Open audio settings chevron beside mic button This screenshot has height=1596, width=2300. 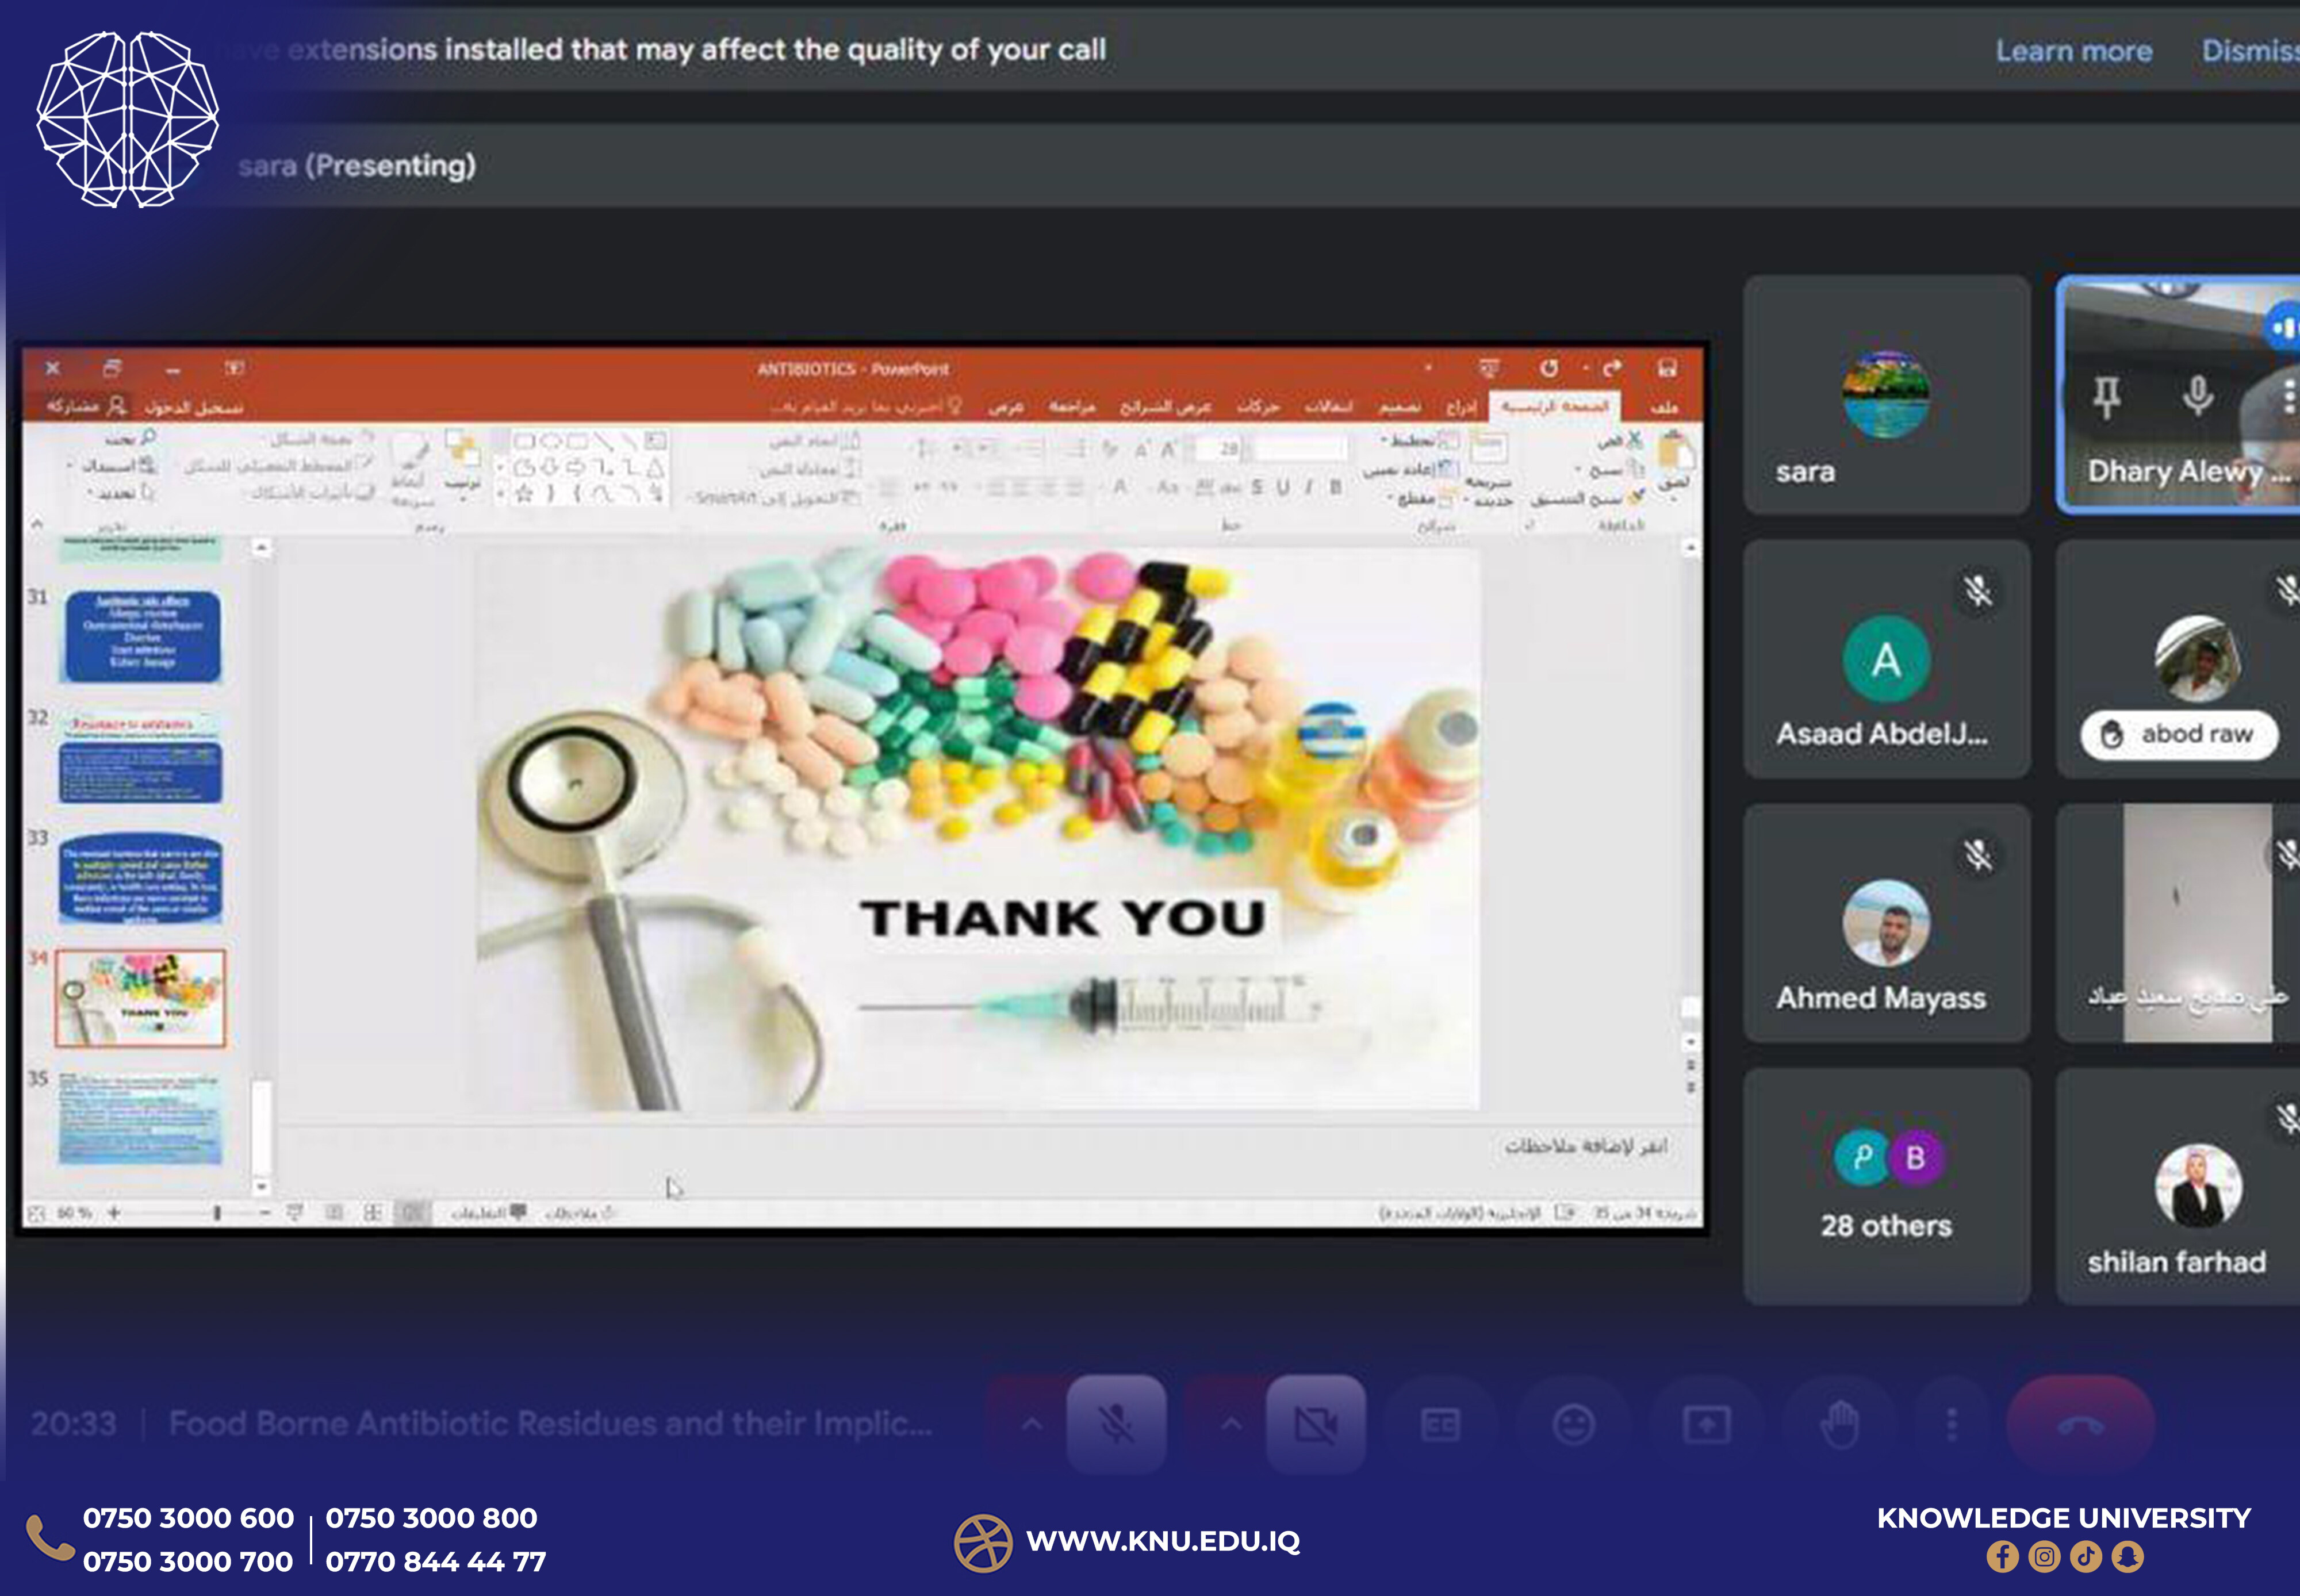pos(1031,1424)
